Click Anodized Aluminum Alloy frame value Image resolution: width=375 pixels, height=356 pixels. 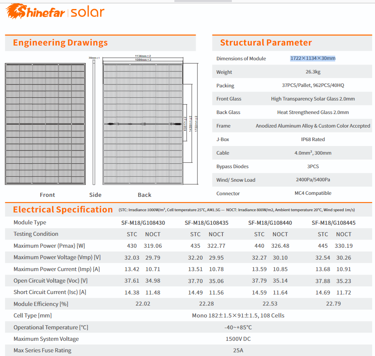pyautogui.click(x=313, y=126)
